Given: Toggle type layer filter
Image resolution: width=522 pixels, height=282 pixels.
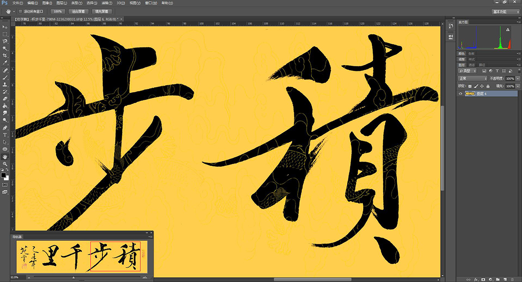Looking at the screenshot, I should (x=497, y=71).
